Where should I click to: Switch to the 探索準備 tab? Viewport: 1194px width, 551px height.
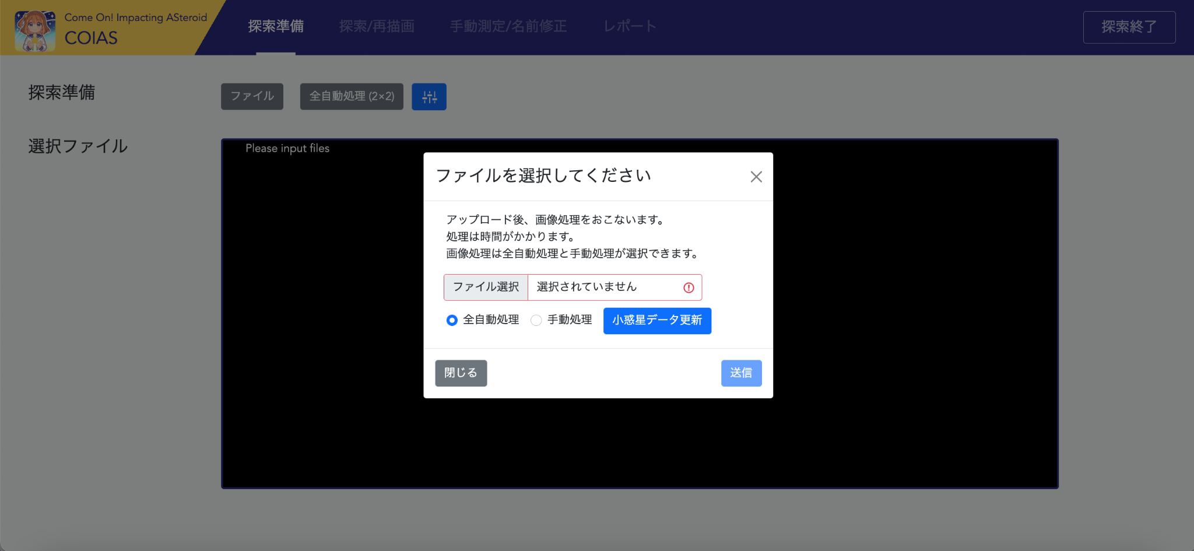coord(276,27)
